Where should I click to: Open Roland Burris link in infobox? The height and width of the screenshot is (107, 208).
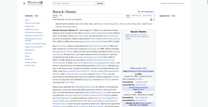pyautogui.click(x=140, y=100)
